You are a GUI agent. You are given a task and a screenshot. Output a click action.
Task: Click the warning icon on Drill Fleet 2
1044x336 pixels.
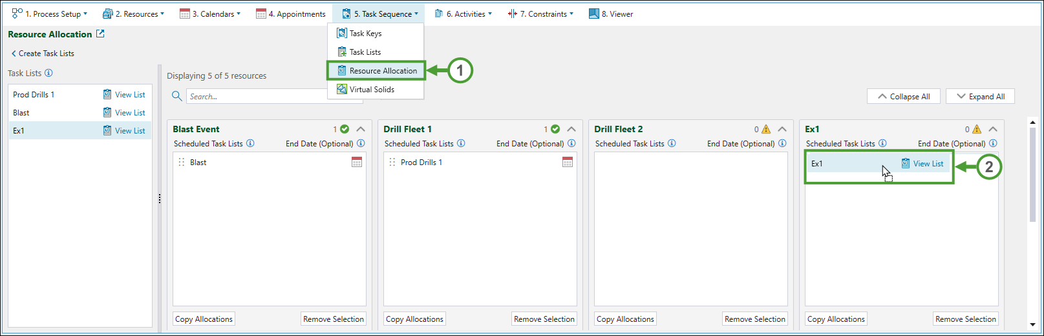[766, 129]
